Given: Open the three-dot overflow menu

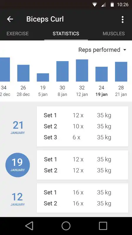Looking at the screenshot, I should pyautogui.click(x=123, y=19).
